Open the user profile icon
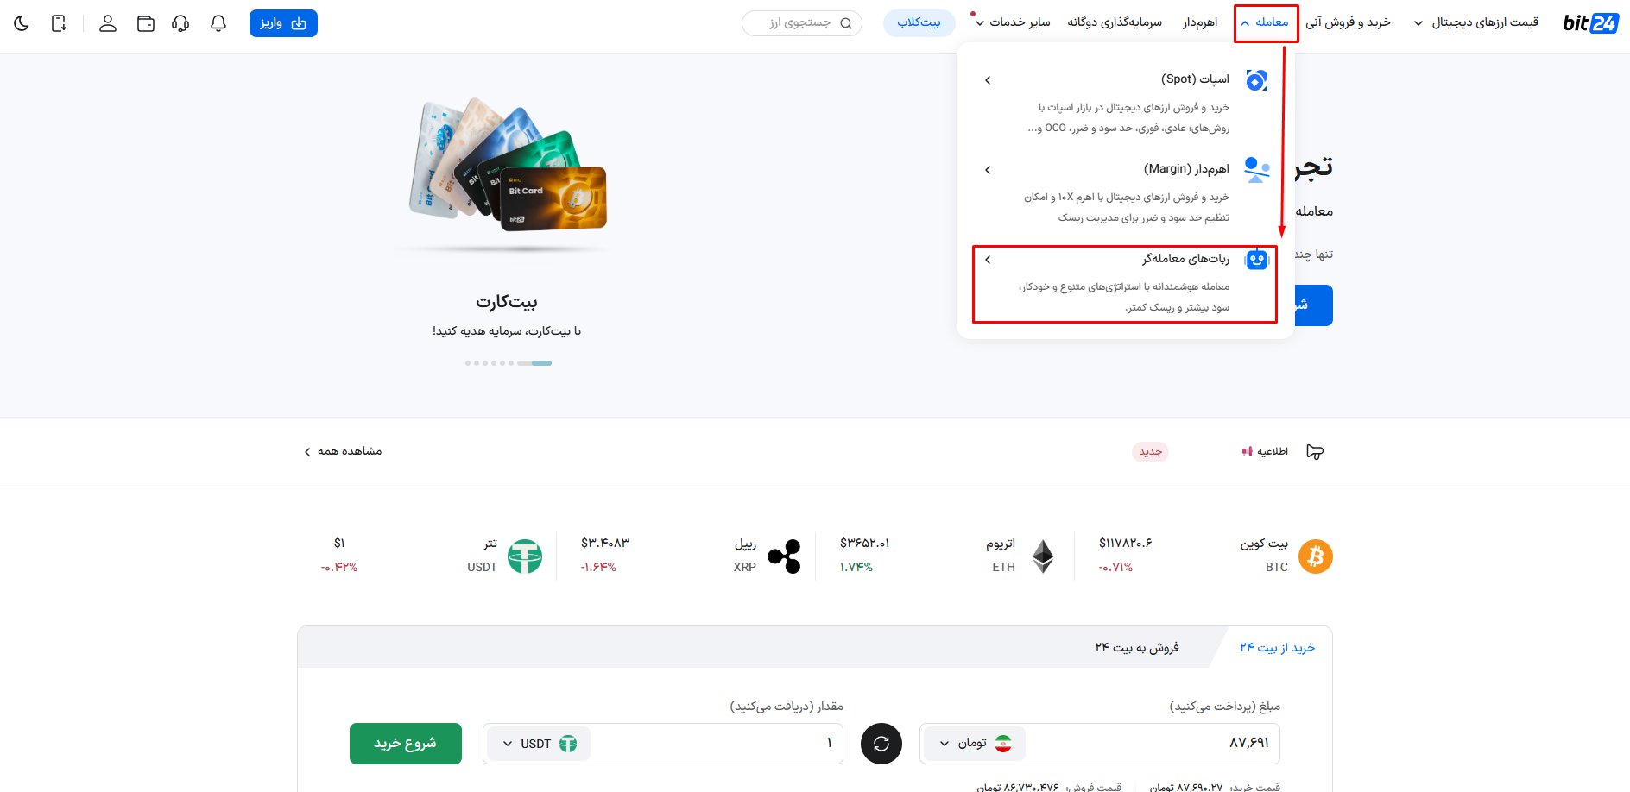 (108, 23)
